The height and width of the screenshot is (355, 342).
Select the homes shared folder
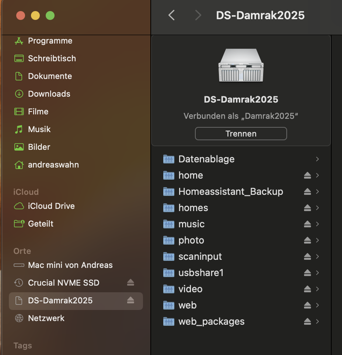pyautogui.click(x=241, y=208)
